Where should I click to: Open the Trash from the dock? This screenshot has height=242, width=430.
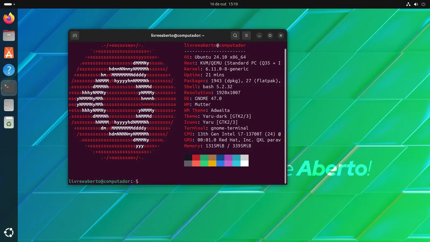[9, 123]
